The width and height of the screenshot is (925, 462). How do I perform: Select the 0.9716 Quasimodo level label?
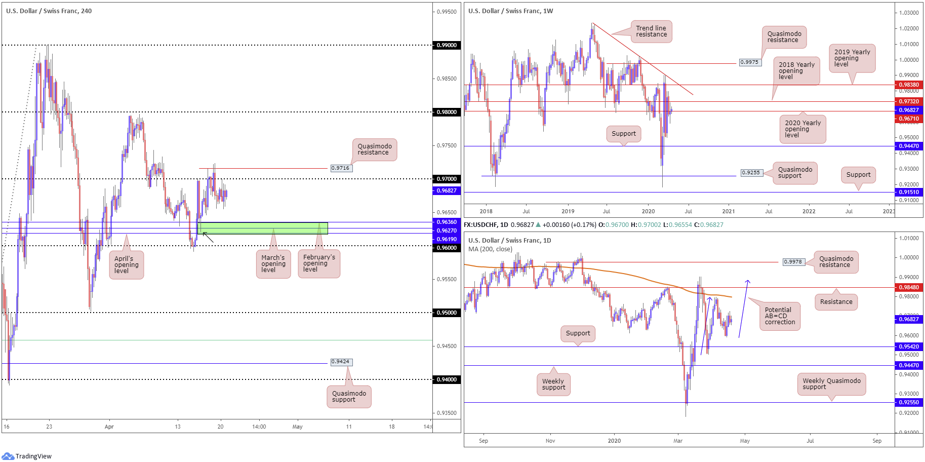pyautogui.click(x=341, y=168)
